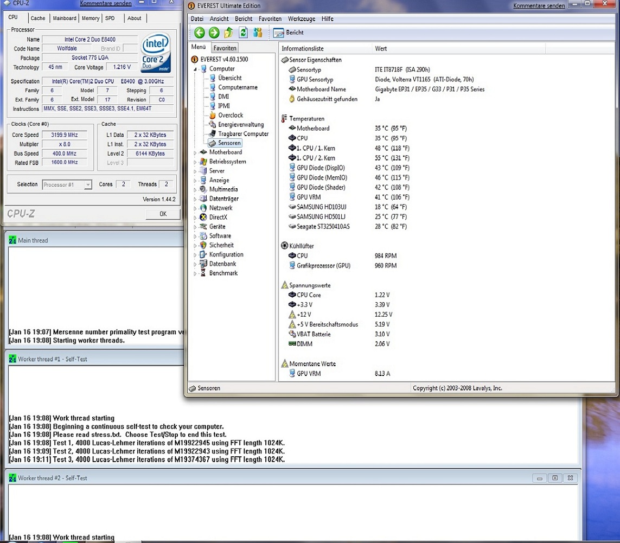This screenshot has height=543, width=620.
Task: Open the Bericht menu in menu bar
Action: pos(244,18)
